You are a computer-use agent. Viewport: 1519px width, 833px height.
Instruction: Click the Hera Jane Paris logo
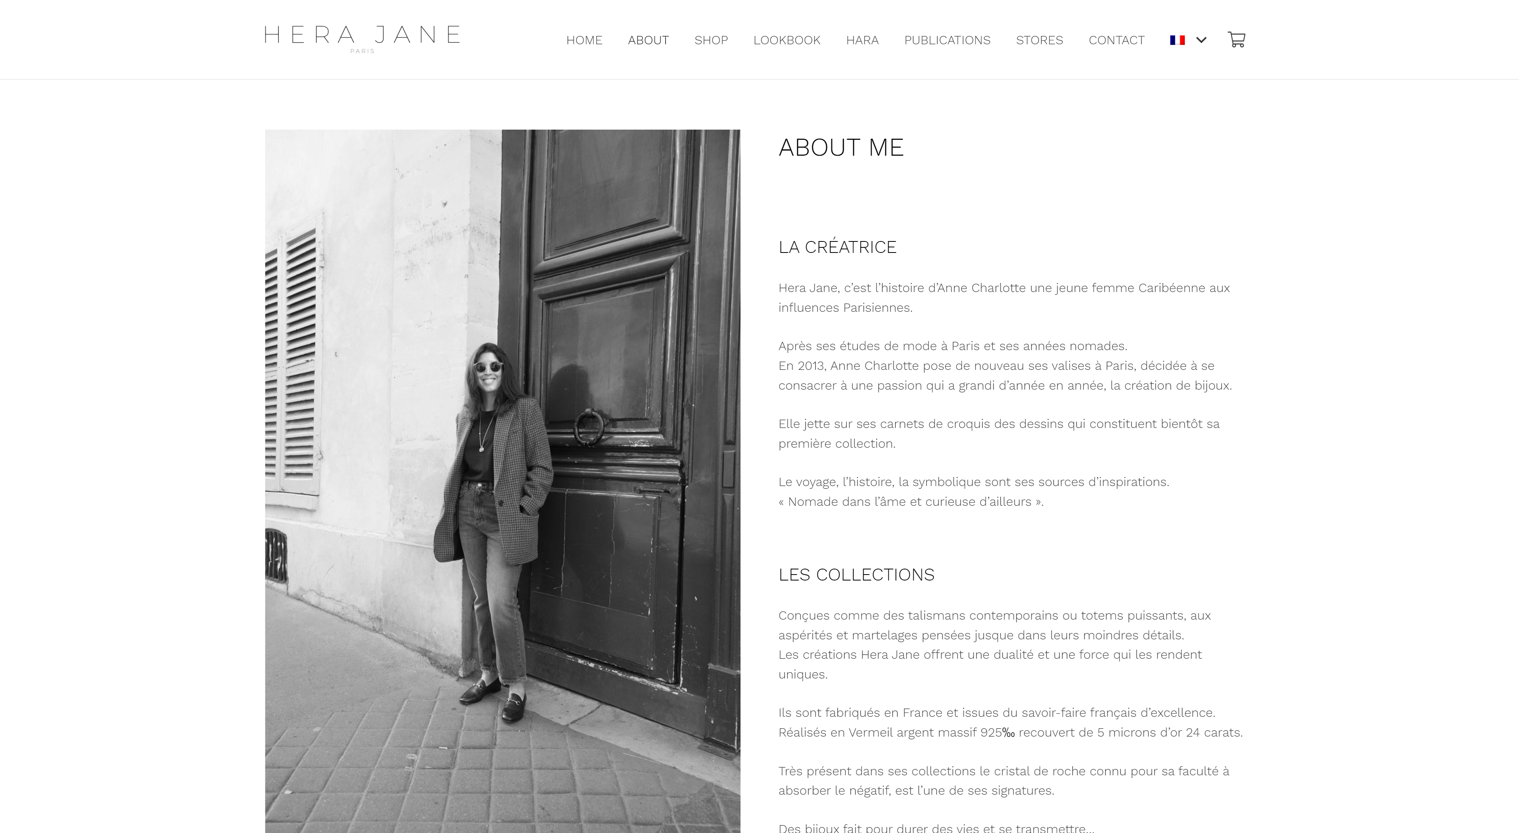362,39
